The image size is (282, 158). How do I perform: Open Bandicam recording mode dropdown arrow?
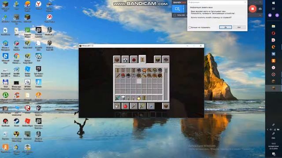pyautogui.click(x=184, y=9)
